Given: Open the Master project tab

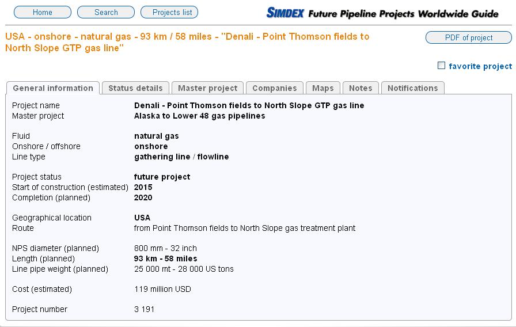Looking at the screenshot, I should pos(207,88).
